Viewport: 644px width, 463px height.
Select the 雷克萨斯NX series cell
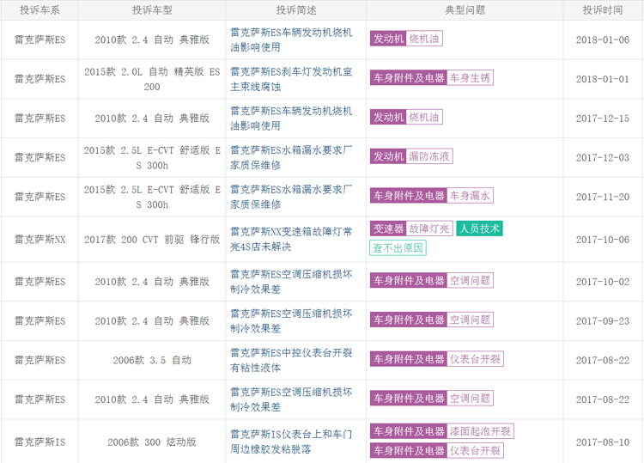pyautogui.click(x=39, y=240)
